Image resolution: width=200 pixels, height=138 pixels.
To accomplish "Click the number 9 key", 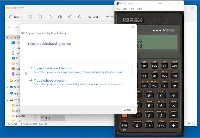I will pyautogui.click(x=161, y=96).
